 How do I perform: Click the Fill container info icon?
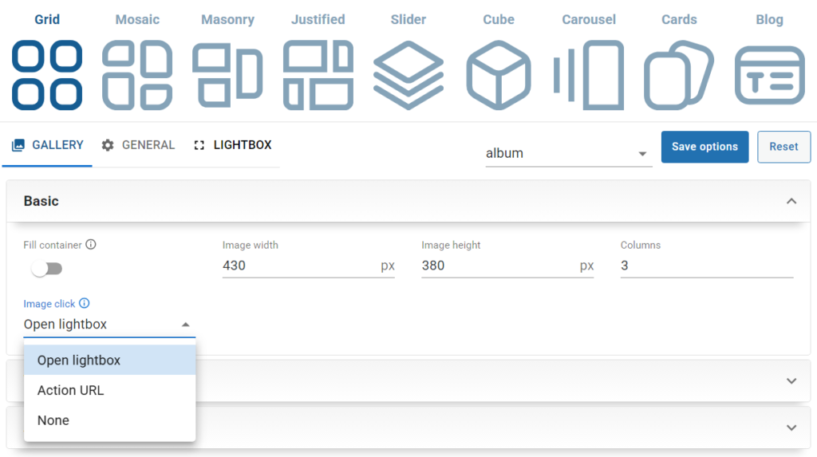[91, 245]
